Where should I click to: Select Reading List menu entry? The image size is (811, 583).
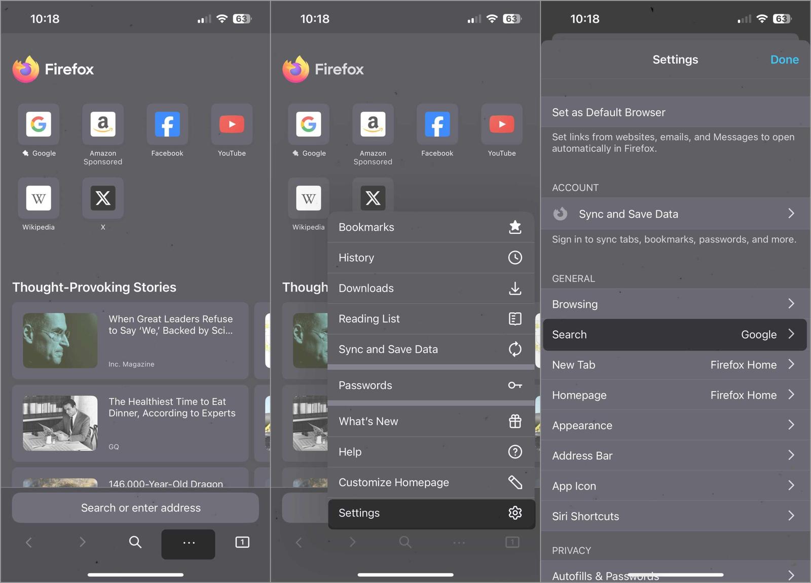[431, 319]
